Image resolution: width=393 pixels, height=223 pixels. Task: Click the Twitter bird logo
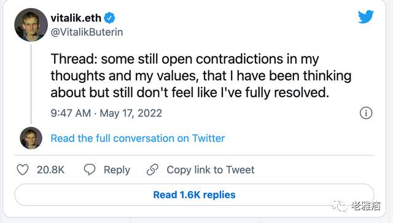366,17
